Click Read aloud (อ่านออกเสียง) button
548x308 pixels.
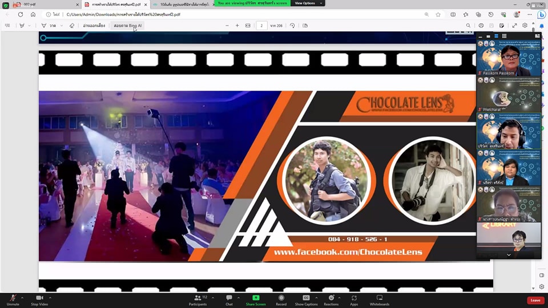tap(94, 26)
